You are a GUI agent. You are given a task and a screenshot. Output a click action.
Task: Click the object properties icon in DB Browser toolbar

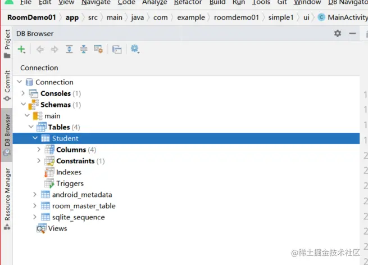98,49
